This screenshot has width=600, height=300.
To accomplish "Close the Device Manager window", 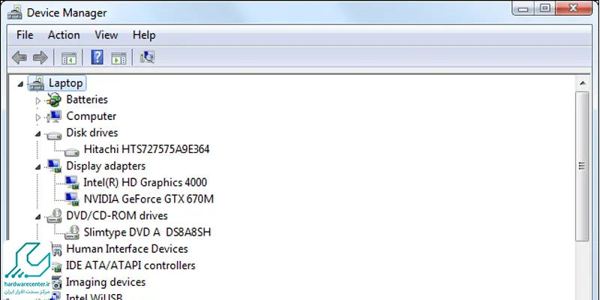I will [x=573, y=8].
